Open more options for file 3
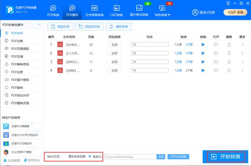This screenshot has width=251, height=166. point(242,62)
